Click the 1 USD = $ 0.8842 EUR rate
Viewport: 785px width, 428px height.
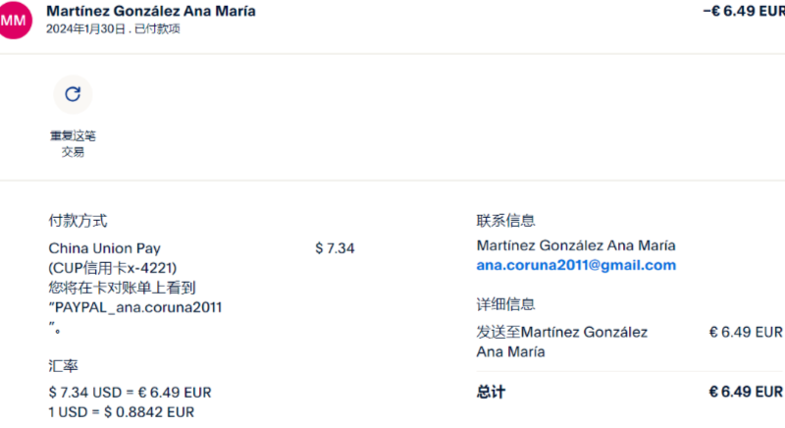click(121, 412)
